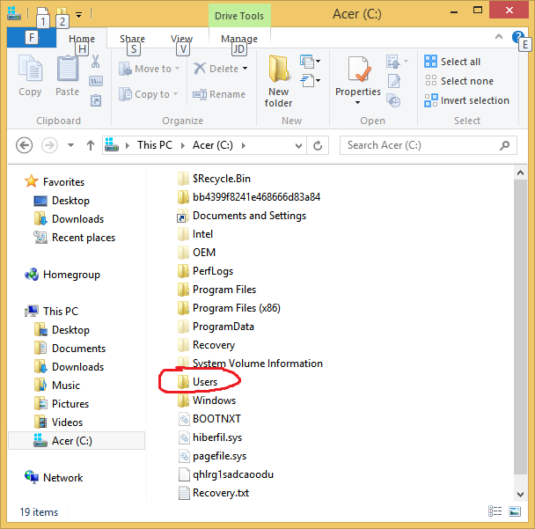Switch to details view in status bar

[x=509, y=511]
